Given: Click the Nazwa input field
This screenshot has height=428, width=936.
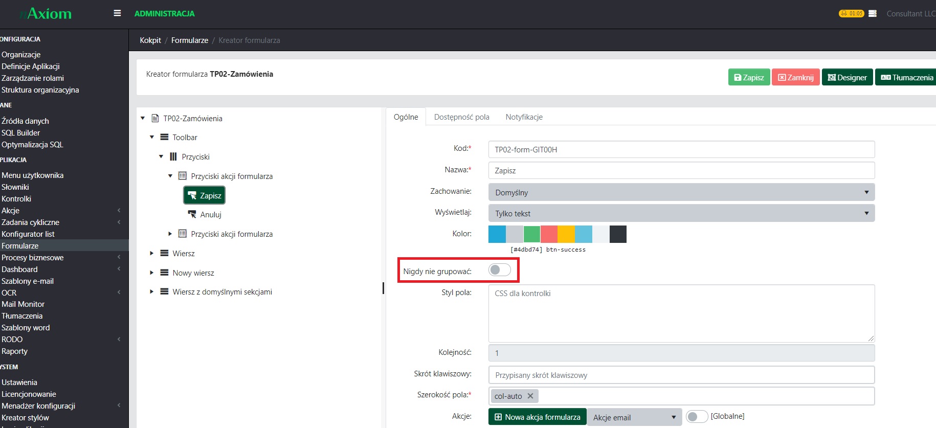Looking at the screenshot, I should 681,170.
